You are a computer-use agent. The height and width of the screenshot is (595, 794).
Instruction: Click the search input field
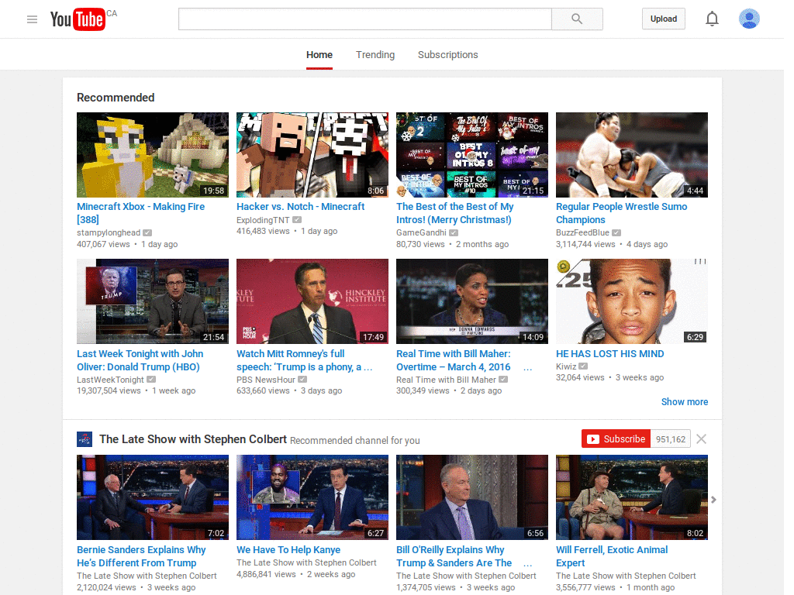coord(364,19)
